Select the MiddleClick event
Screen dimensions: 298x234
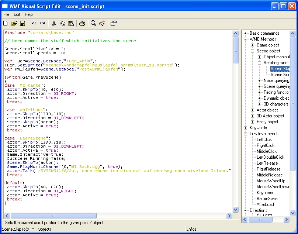point(267,151)
